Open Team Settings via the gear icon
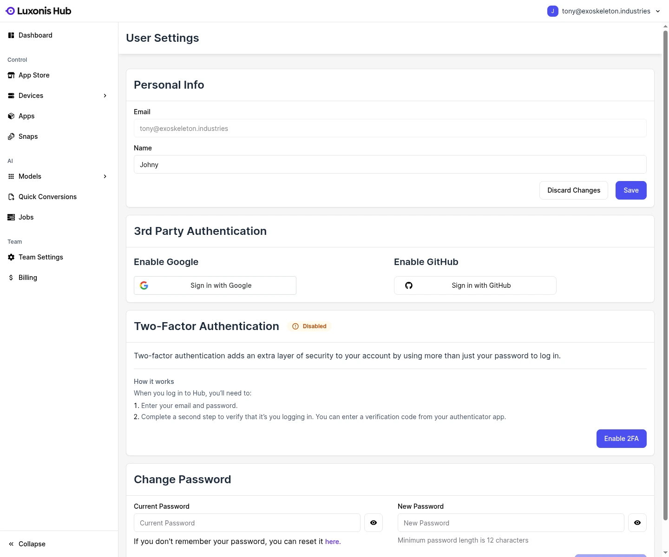Screen dimensions: 669x557 point(11,257)
